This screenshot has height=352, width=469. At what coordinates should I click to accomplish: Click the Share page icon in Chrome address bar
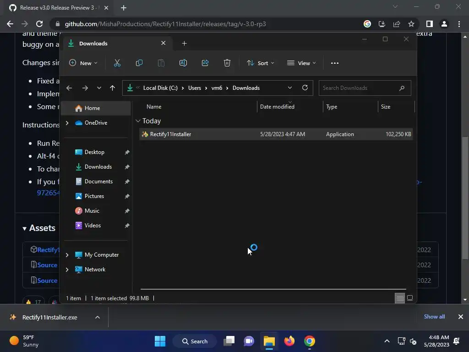coord(397,24)
